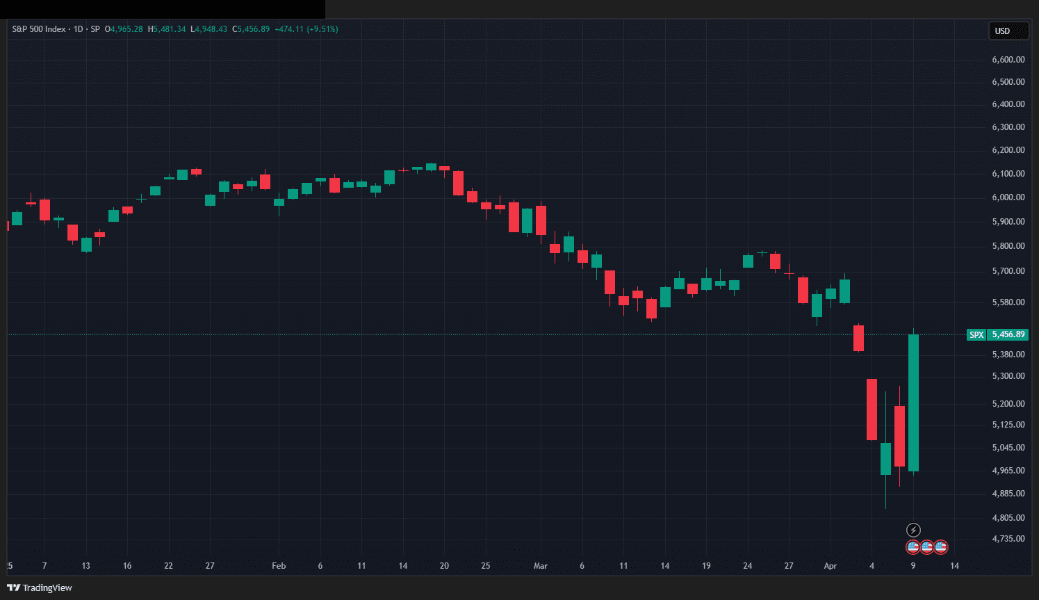Select the tall green April 9 candle
1039x600 pixels.
click(x=913, y=403)
